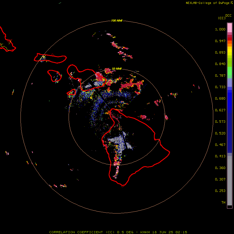Viewport: 234px width, 234px height.
Task: Select the 0.680 color scale value
Action: (x=220, y=99)
